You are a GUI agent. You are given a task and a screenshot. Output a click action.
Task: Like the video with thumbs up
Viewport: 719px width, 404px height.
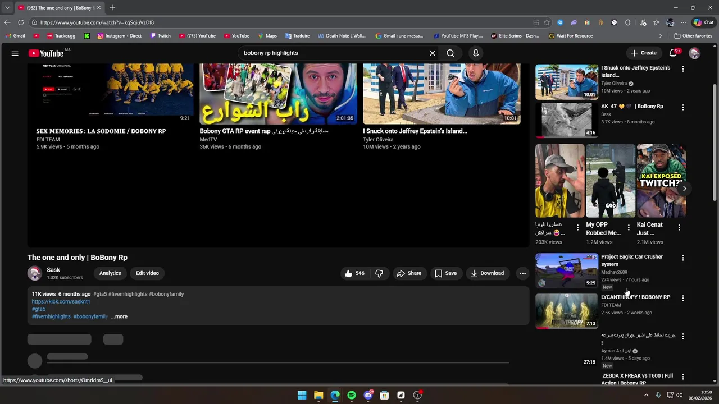click(355, 273)
